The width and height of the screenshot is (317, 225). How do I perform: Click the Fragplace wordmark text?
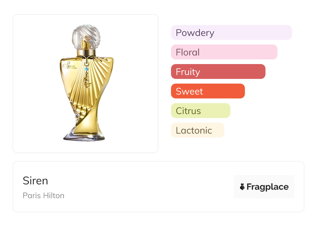tap(268, 187)
